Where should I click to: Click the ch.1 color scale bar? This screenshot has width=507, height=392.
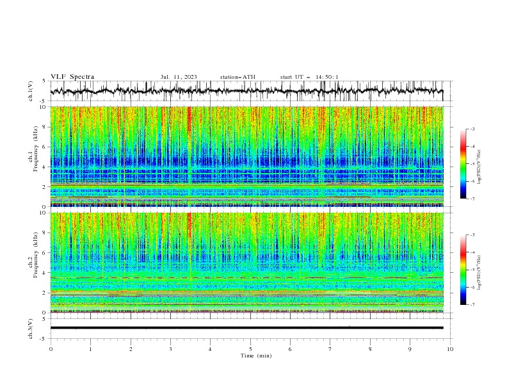coord(463,163)
